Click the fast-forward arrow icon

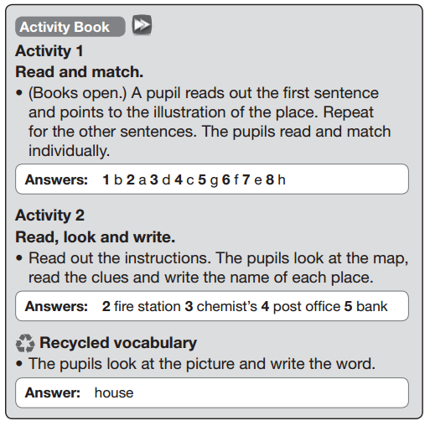(x=142, y=25)
